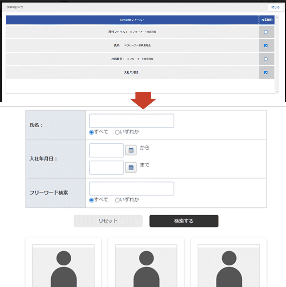
Task: Select いずれか radio under 氏名 field
Action: click(117, 132)
